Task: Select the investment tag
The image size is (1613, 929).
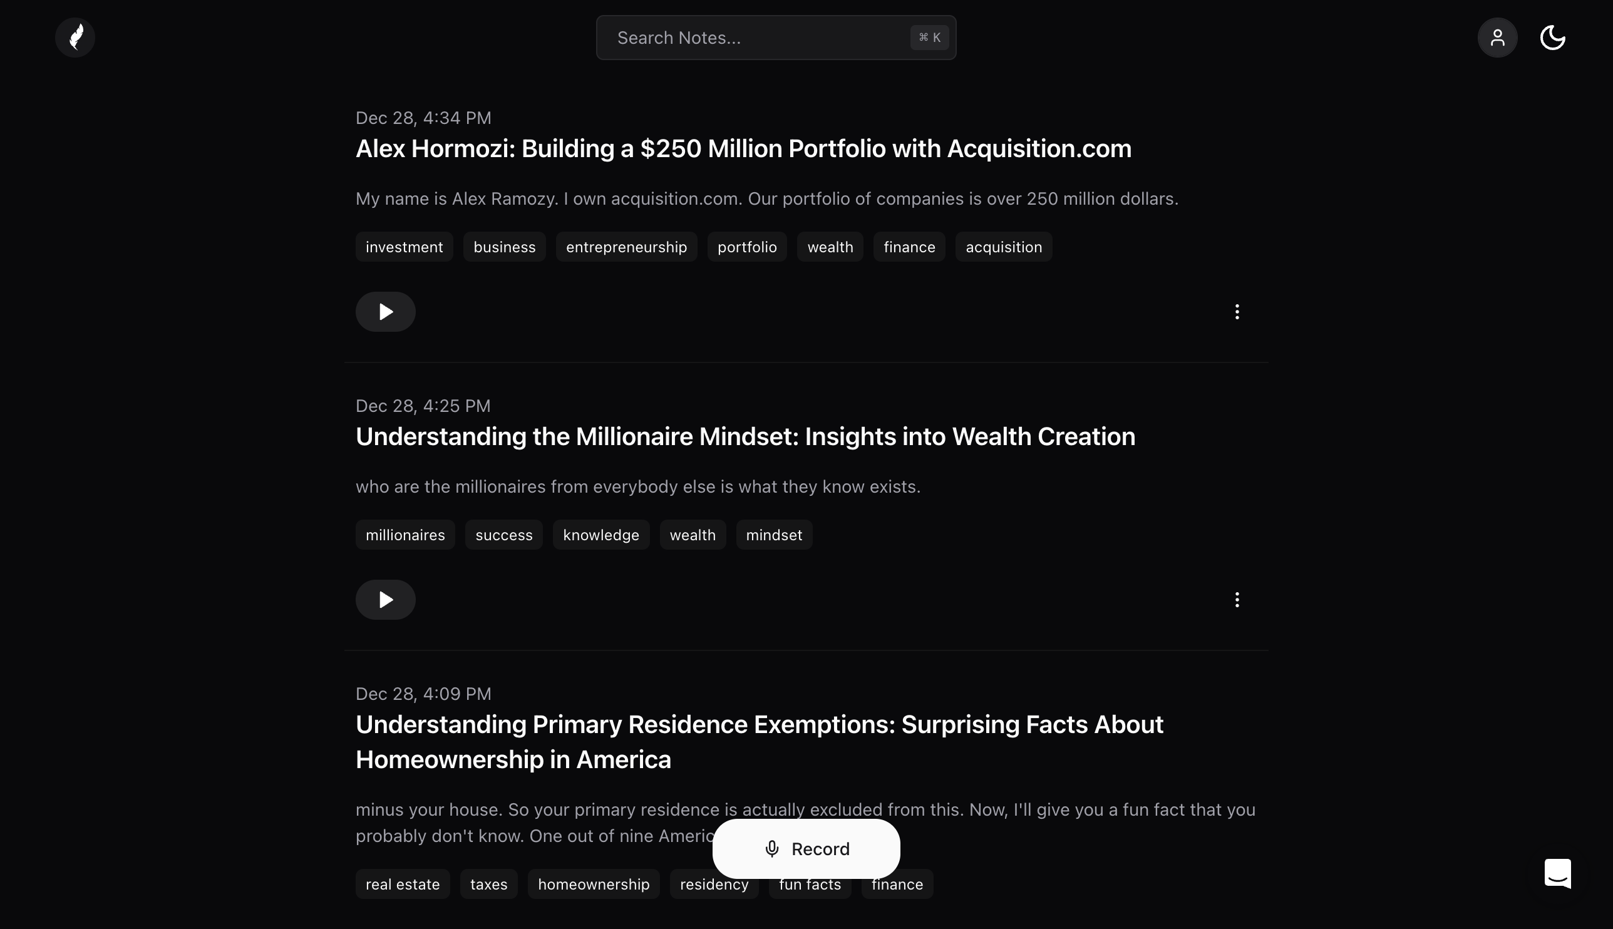Action: tap(404, 246)
